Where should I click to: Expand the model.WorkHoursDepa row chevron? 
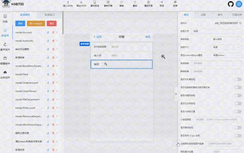[57, 125]
